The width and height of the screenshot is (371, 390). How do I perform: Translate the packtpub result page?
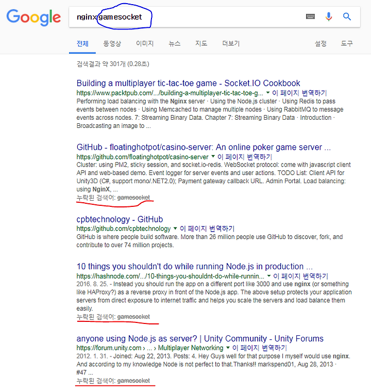tap(299, 93)
